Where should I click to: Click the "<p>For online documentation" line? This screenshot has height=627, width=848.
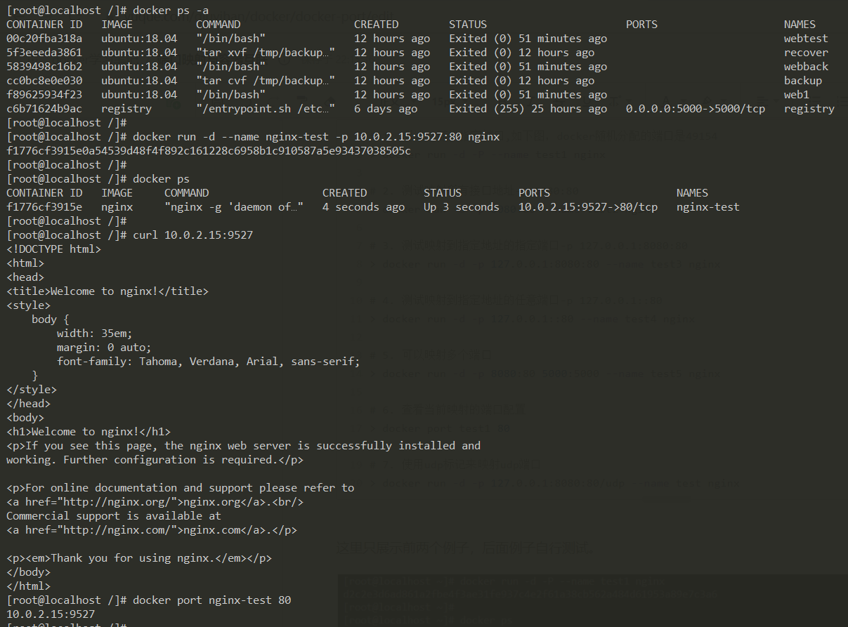click(x=180, y=488)
